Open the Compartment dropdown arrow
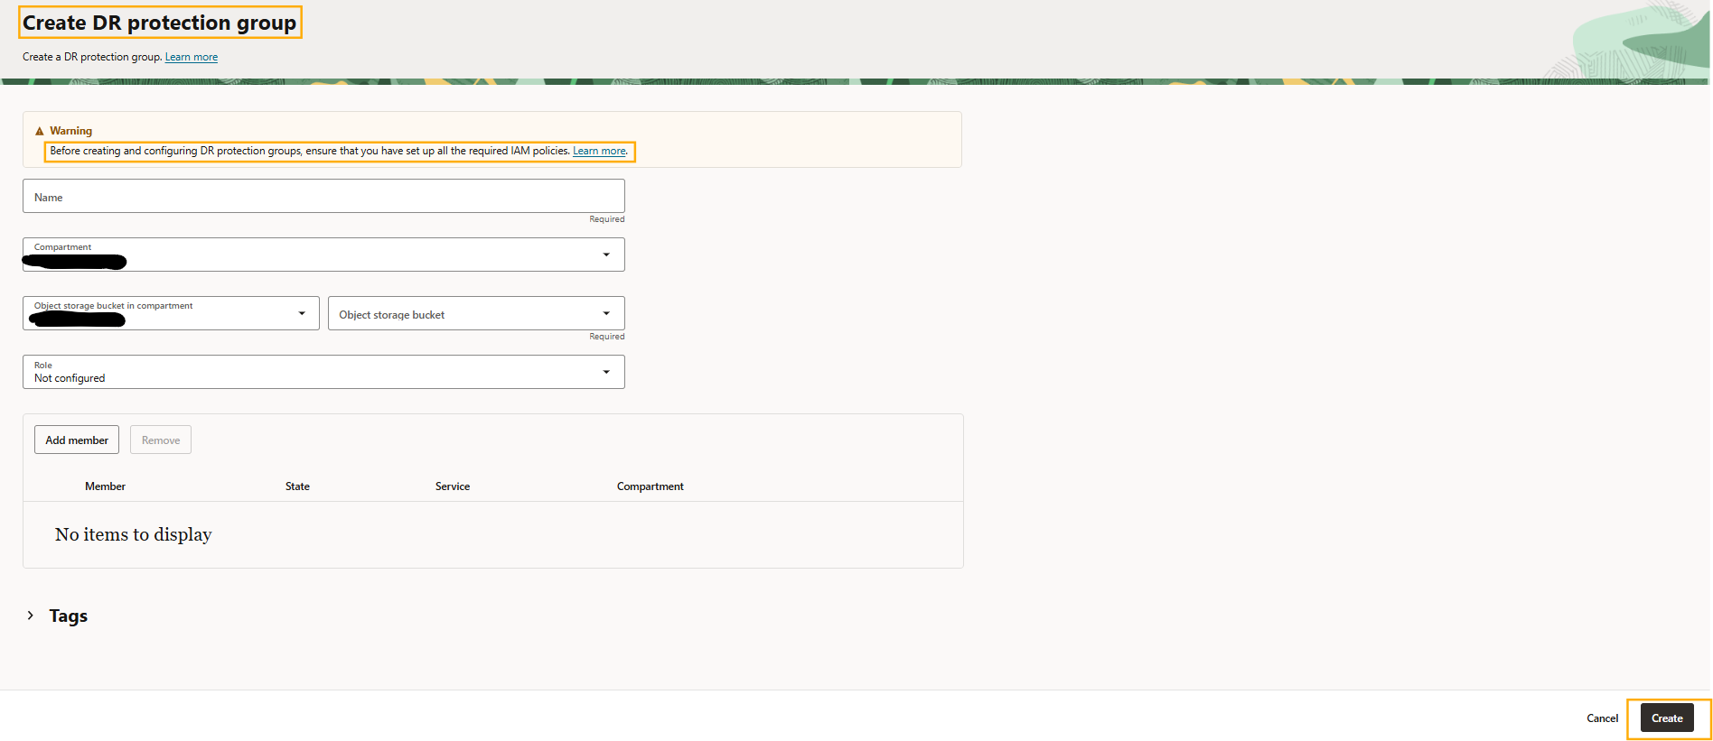The height and width of the screenshot is (741, 1713). point(606,255)
